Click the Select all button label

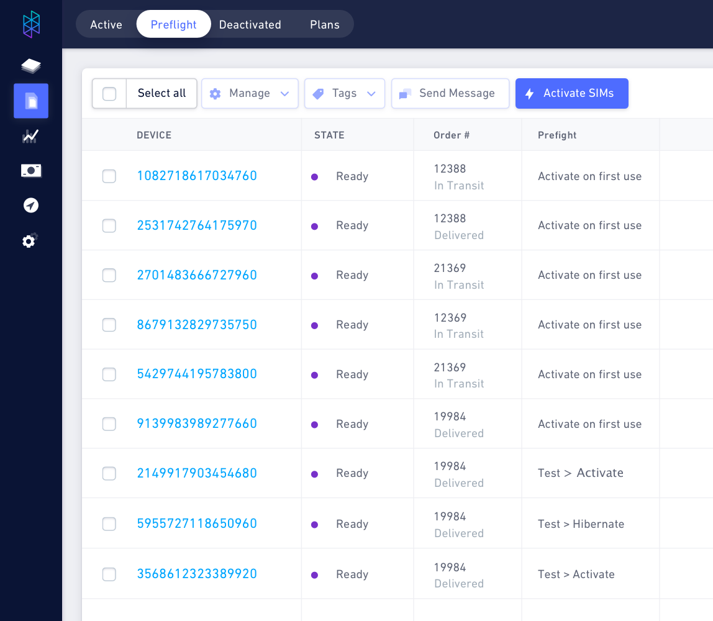click(x=162, y=93)
